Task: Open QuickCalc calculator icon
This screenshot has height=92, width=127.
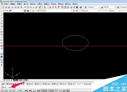Action: click(x=77, y=7)
